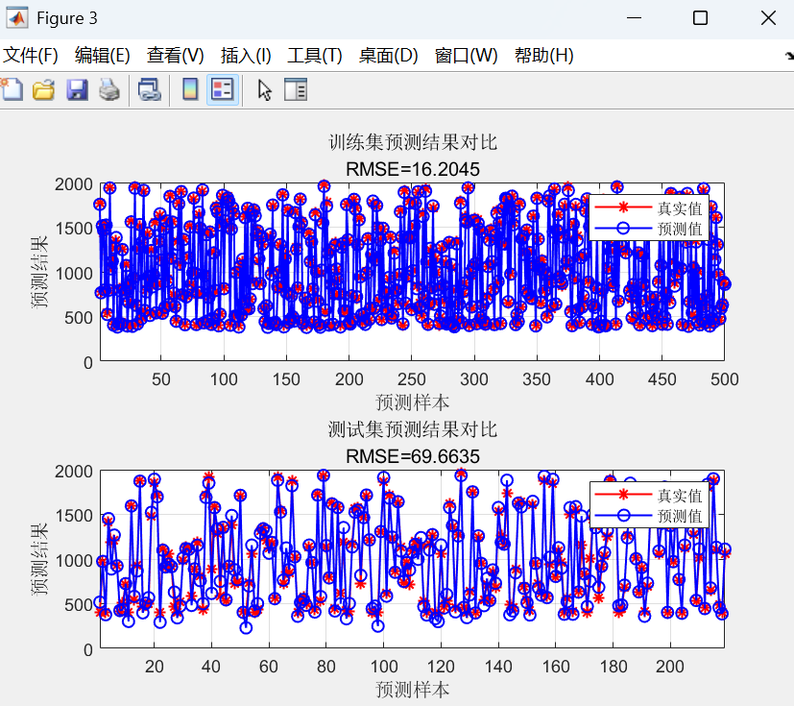794x706 pixels.
Task: Open the 窗口(W) menu
Action: click(x=466, y=55)
